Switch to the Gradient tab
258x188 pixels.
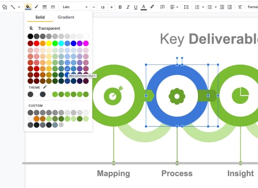[x=66, y=17]
